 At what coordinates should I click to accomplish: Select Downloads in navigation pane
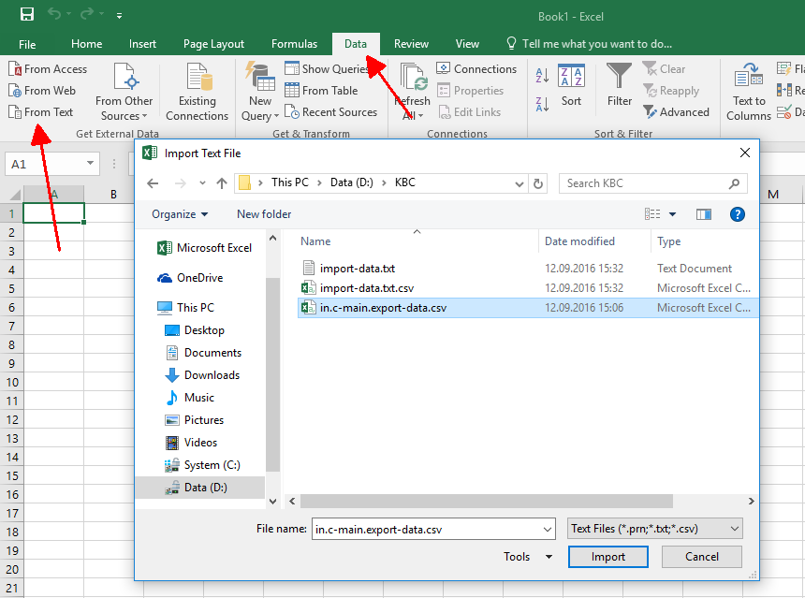202,375
